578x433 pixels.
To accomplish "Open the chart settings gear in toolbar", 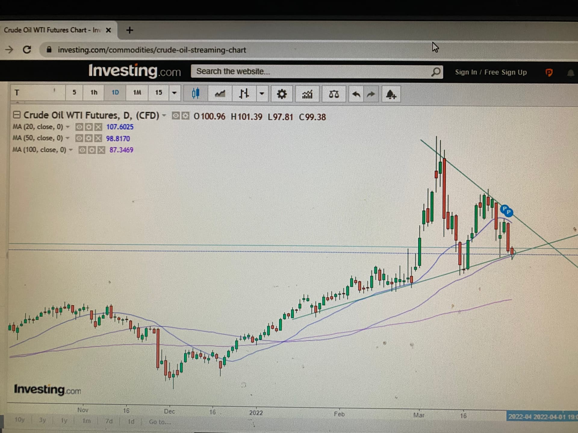I will pyautogui.click(x=282, y=94).
